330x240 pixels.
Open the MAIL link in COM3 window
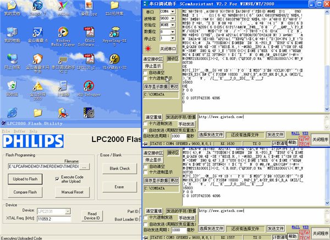pos(295,227)
